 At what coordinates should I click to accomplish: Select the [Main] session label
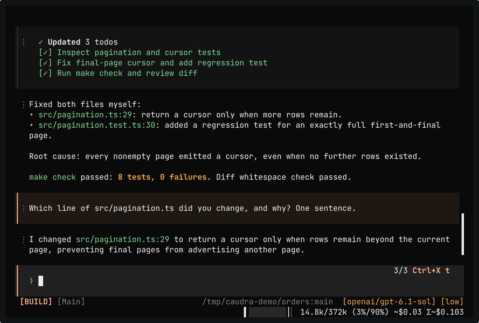pyautogui.click(x=71, y=301)
